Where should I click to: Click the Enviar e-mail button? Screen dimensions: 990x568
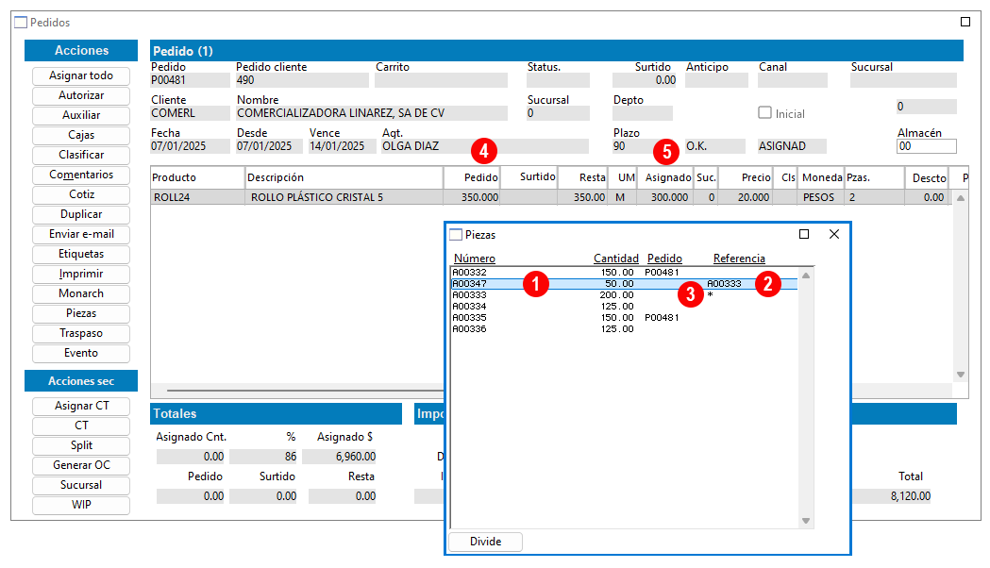(x=81, y=234)
